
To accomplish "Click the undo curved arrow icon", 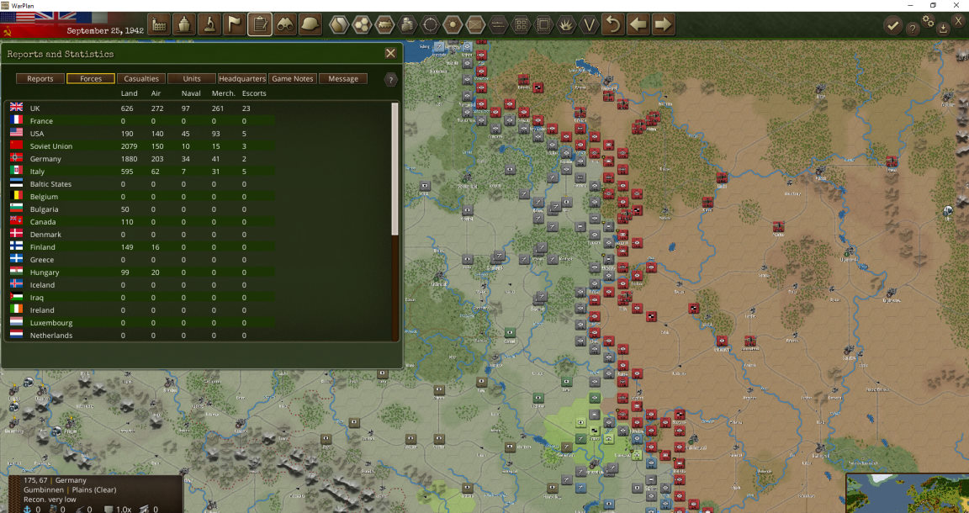I will [x=613, y=24].
